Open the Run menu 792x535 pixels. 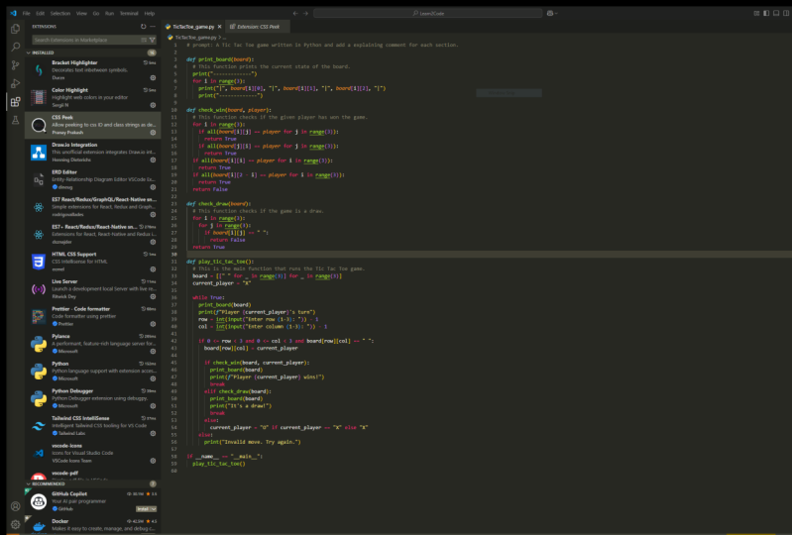tap(109, 13)
